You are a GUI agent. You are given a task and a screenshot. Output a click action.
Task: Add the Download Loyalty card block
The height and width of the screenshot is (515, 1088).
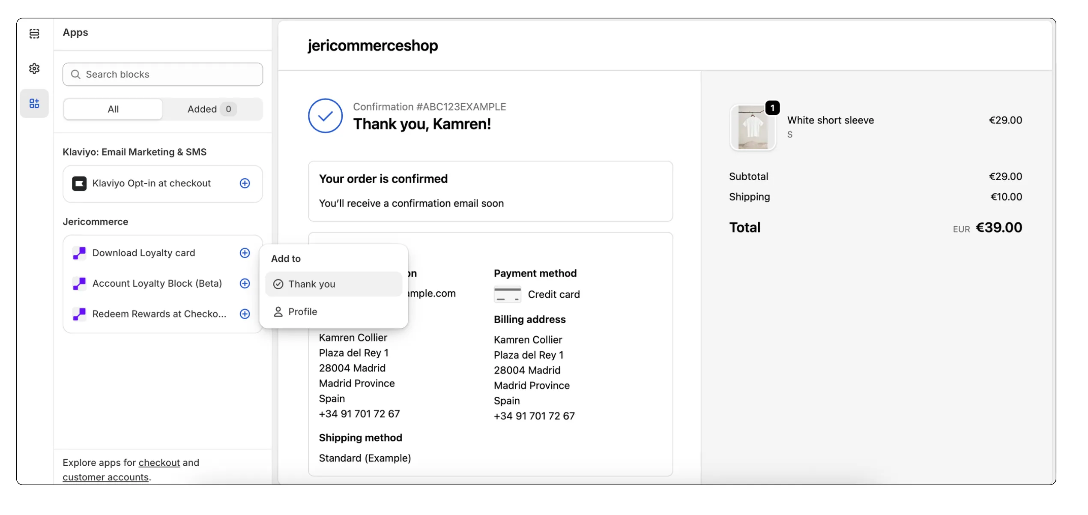[x=245, y=253]
